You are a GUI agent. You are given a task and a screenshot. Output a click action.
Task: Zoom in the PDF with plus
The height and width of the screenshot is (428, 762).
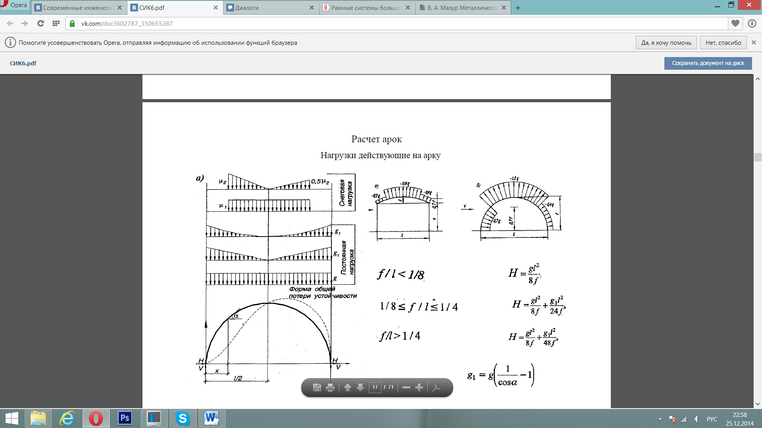tap(419, 387)
